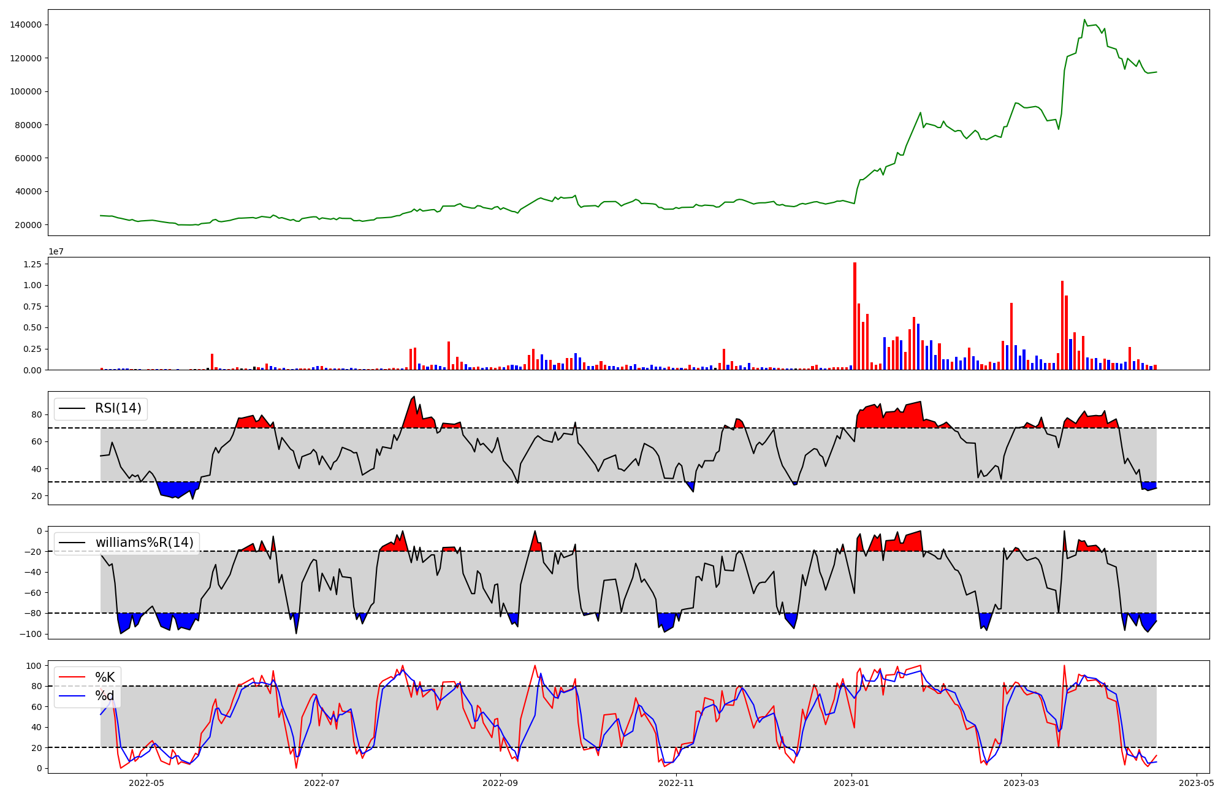Click the 2023-05 date tick label
Screen dimensions: 1226x797
pyautogui.click(x=1197, y=782)
